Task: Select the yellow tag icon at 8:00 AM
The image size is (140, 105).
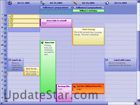Action: pos(11,25)
